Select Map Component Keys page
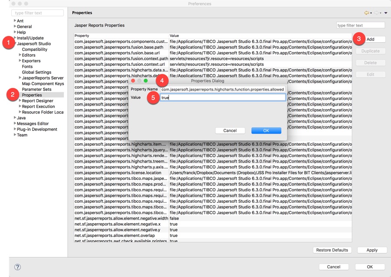 pos(43,83)
